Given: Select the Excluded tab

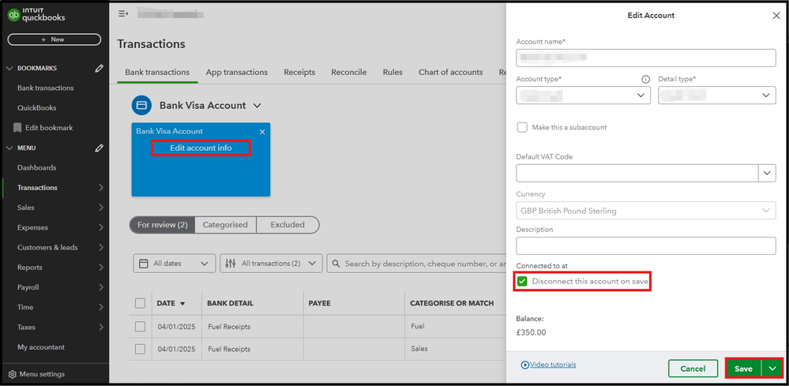Looking at the screenshot, I should click(x=287, y=225).
